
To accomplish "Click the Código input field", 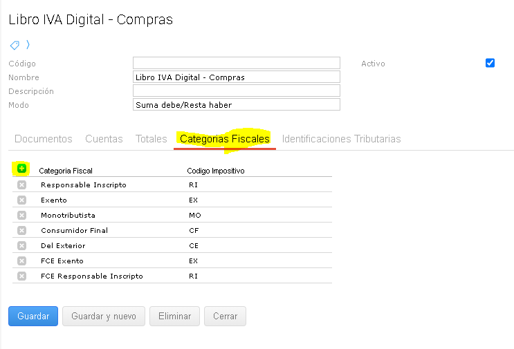I will pyautogui.click(x=236, y=63).
